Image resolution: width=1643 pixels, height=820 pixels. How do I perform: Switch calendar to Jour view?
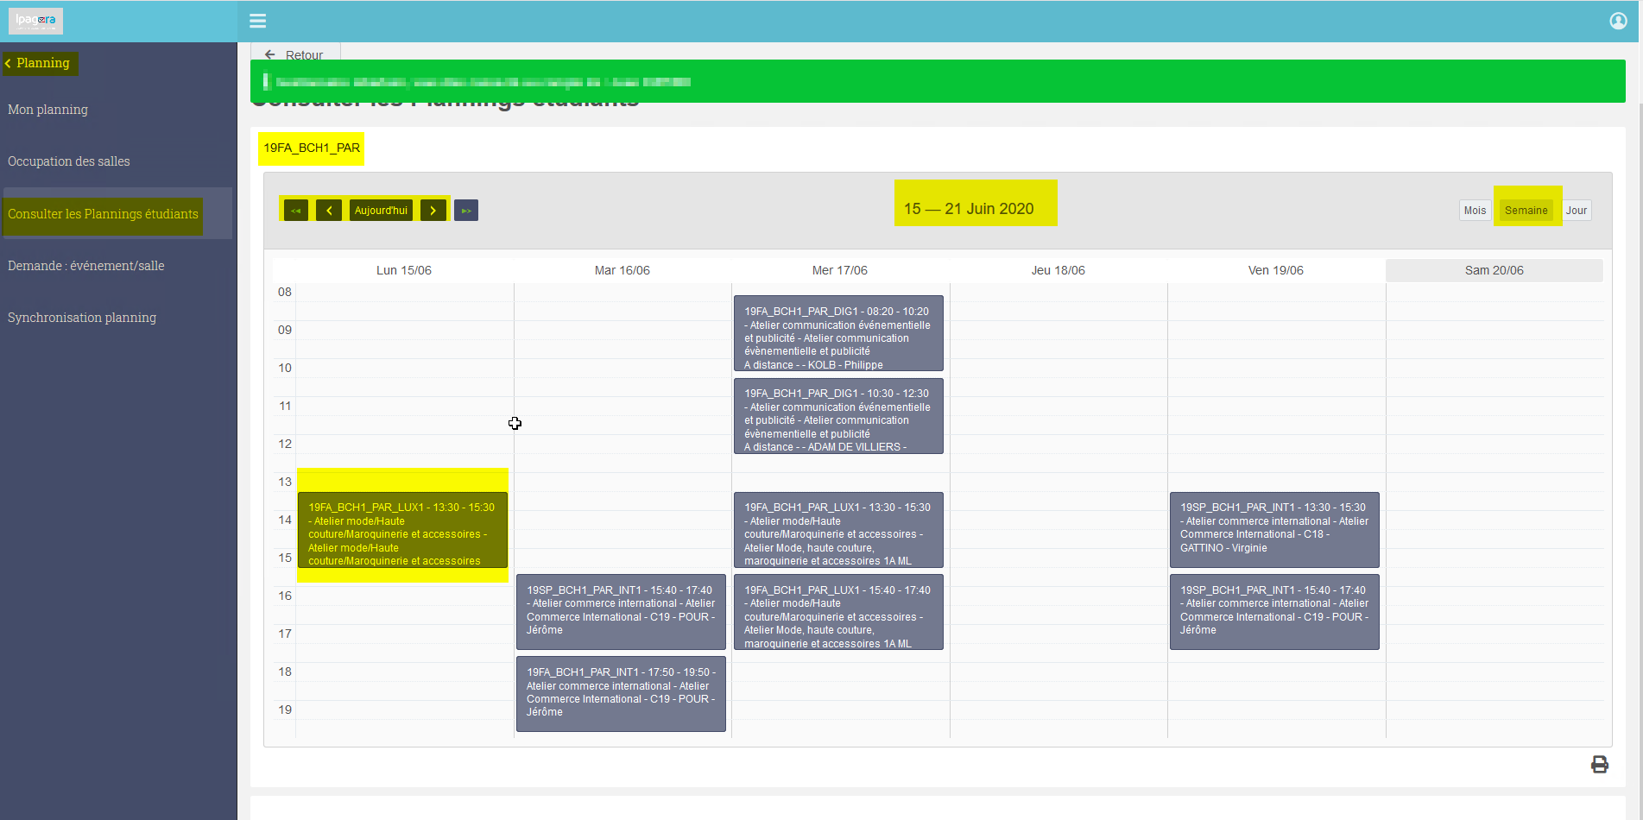tap(1577, 211)
